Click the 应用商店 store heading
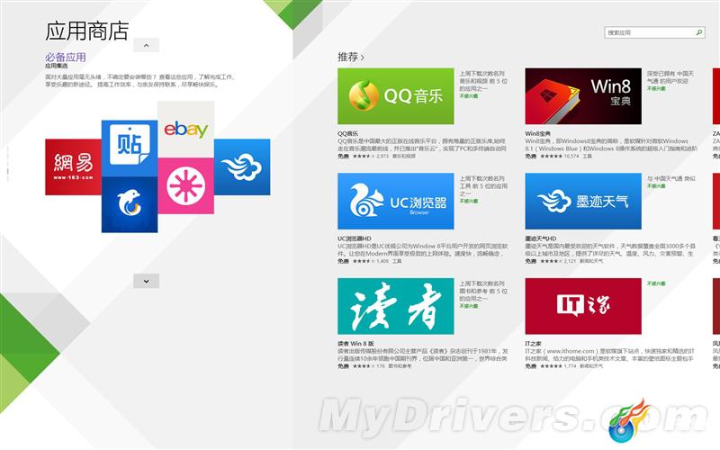This screenshot has width=720, height=450. pos(86,31)
